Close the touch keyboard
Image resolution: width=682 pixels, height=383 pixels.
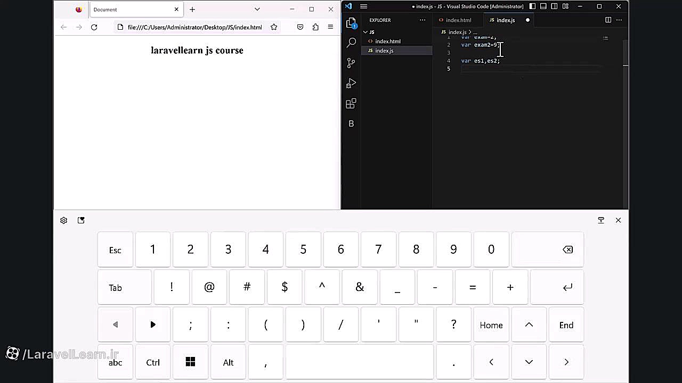point(618,220)
